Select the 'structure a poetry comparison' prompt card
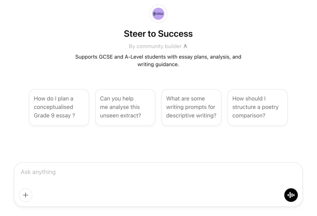 click(257, 107)
